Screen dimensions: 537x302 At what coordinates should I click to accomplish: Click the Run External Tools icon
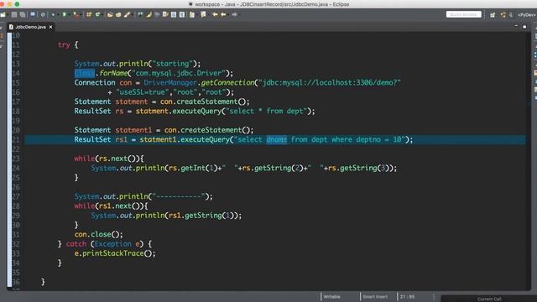[x=76, y=15]
